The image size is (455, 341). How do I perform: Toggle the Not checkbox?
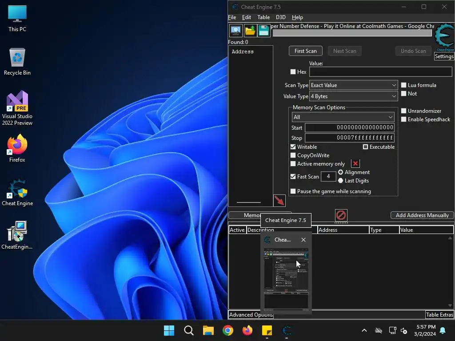point(403,93)
